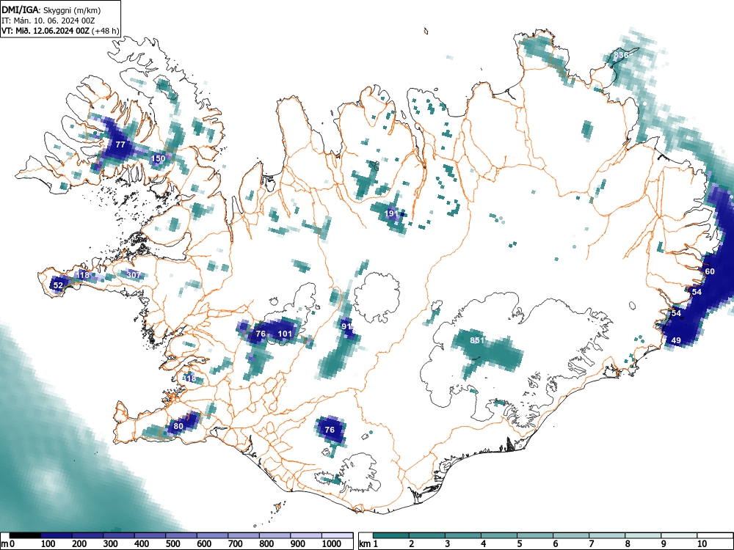This screenshot has width=734, height=550.
Task: Select the 2 tick on the km legend
Action: coord(411,544)
